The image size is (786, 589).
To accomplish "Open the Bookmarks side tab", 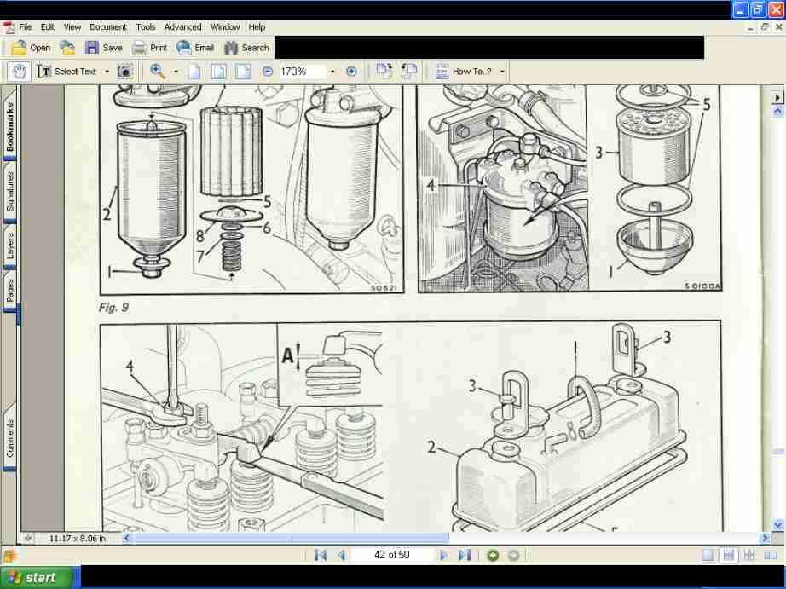I will tap(9, 126).
